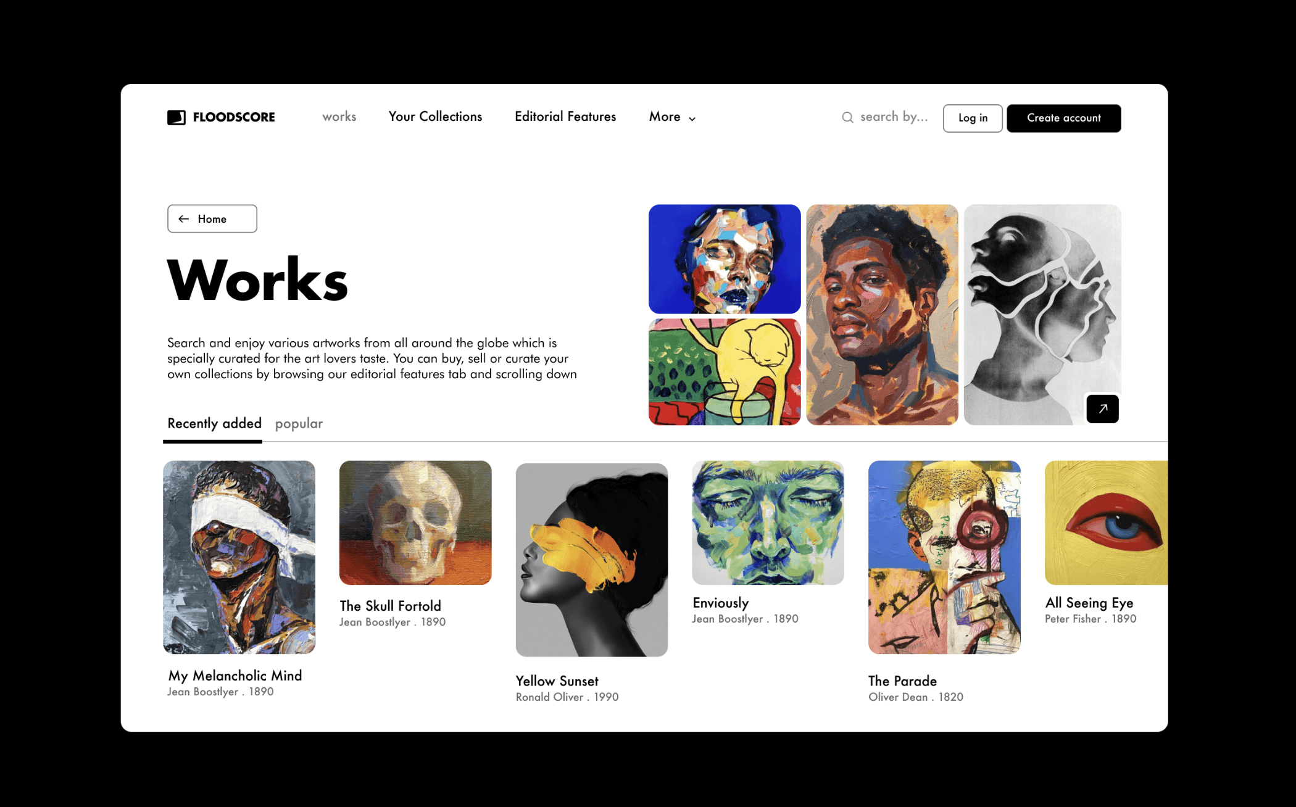
Task: Open Your Collections page
Action: pyautogui.click(x=435, y=117)
